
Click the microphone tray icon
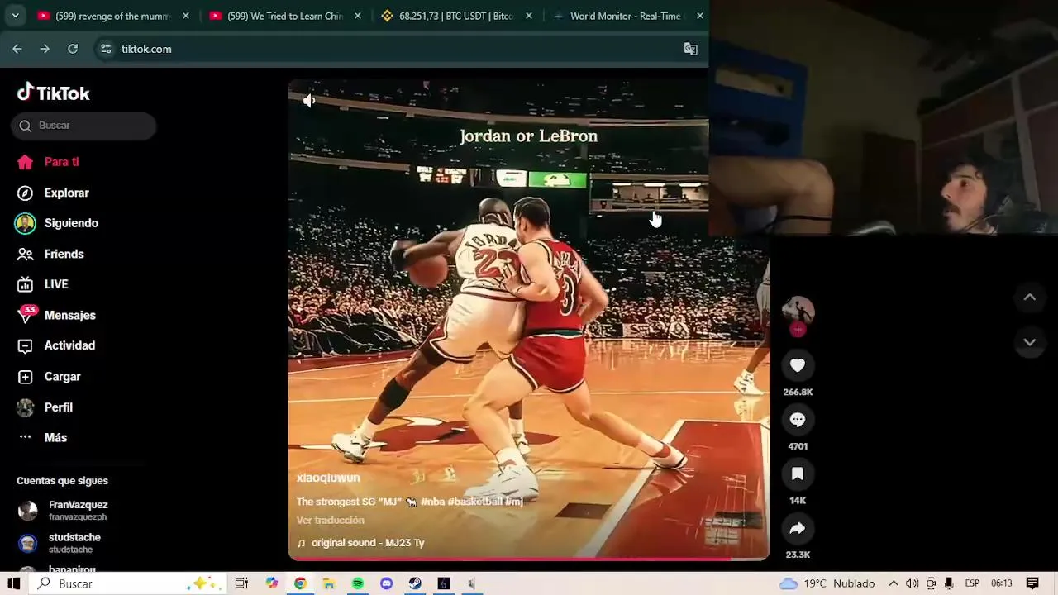[x=949, y=583]
